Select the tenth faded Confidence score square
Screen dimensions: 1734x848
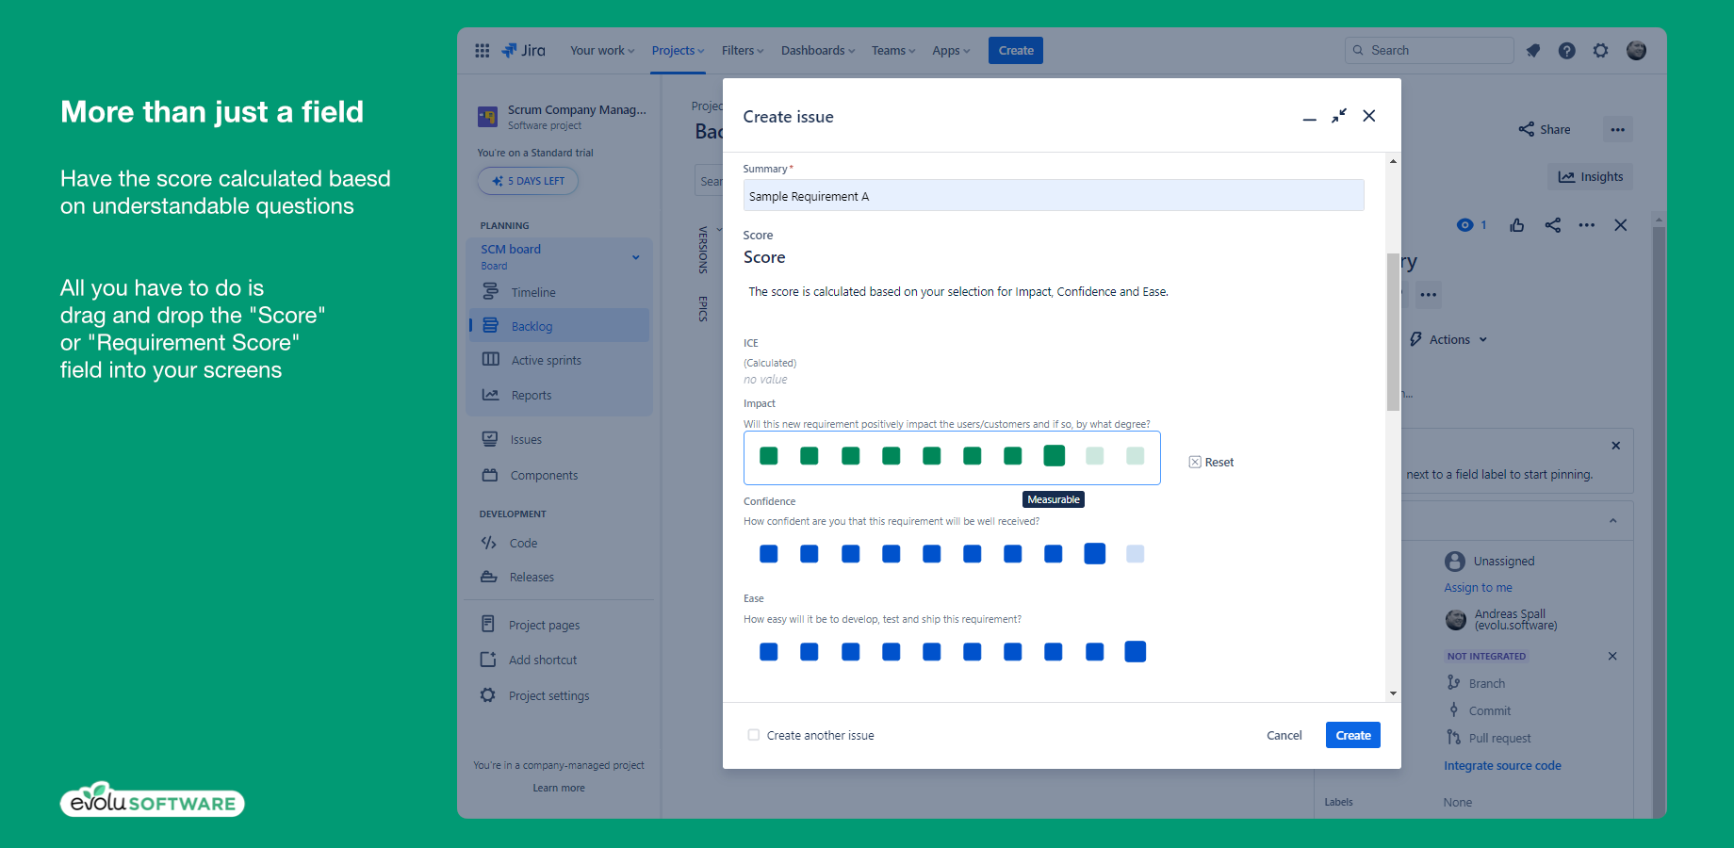point(1135,554)
